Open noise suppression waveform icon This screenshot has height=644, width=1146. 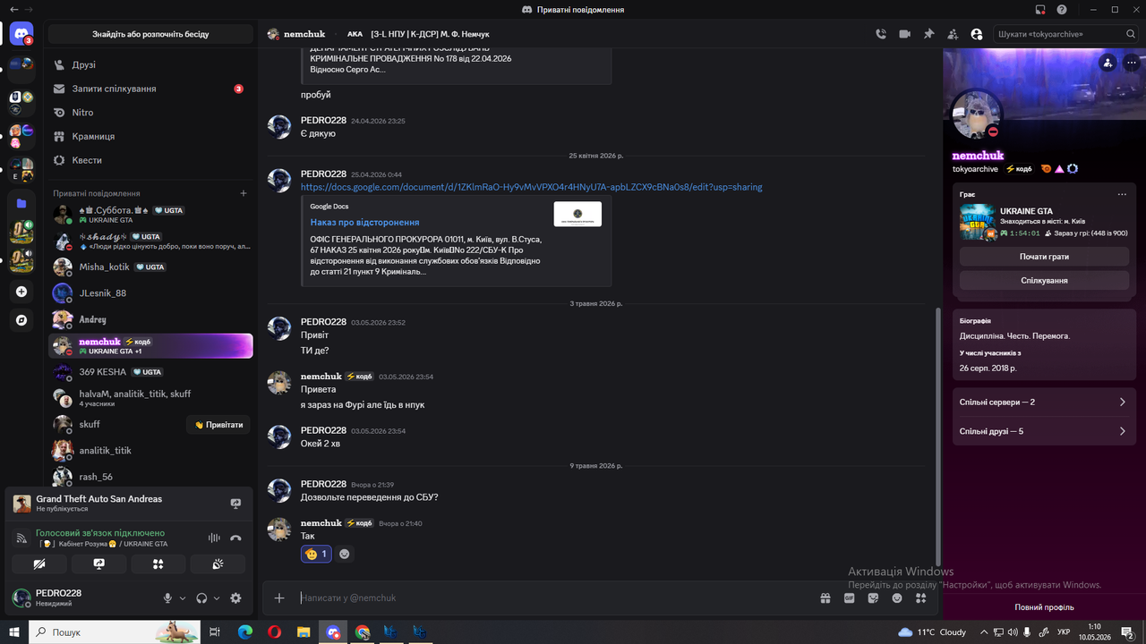coord(214,538)
